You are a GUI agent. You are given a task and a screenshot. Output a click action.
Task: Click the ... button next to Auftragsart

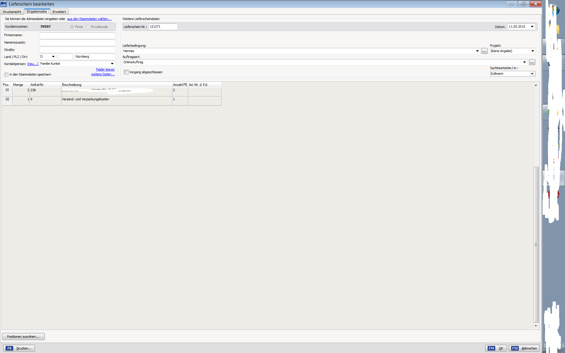click(532, 62)
